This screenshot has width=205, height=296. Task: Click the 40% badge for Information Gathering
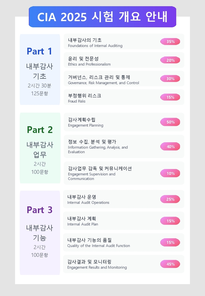[170, 147]
